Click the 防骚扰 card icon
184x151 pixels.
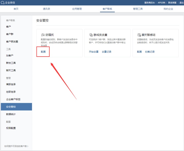coord(43,35)
